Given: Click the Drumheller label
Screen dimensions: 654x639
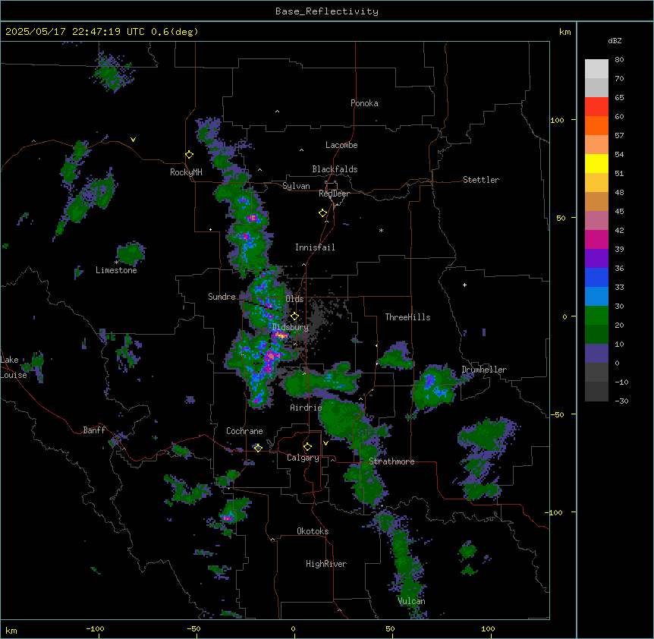Looking at the screenshot, I should click(x=484, y=370).
